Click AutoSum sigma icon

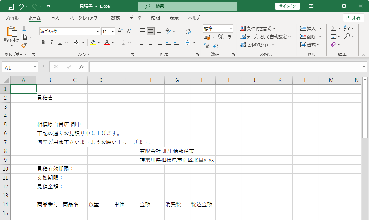pos(333,28)
